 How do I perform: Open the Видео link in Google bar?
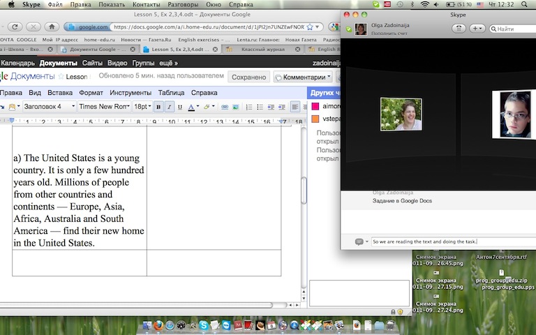click(x=117, y=64)
